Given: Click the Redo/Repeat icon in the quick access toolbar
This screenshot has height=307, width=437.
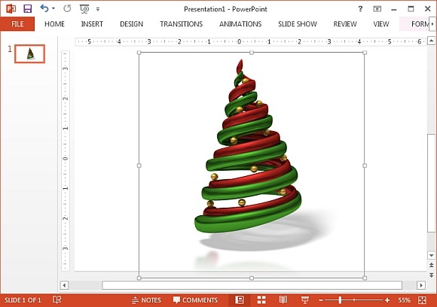Looking at the screenshot, I should click(x=67, y=8).
